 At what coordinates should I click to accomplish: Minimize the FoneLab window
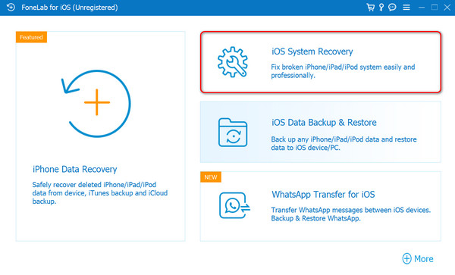click(x=422, y=8)
